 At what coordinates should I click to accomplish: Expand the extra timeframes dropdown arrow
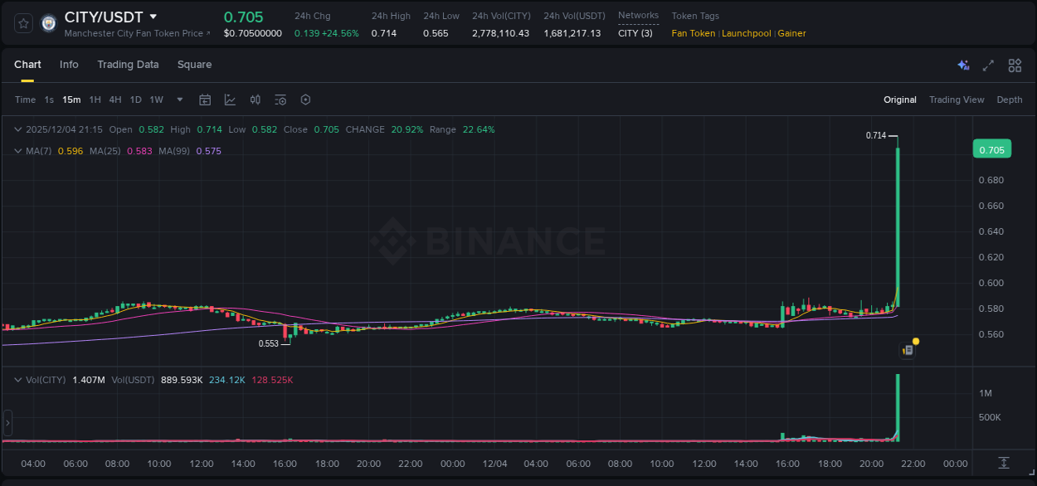pyautogui.click(x=179, y=100)
